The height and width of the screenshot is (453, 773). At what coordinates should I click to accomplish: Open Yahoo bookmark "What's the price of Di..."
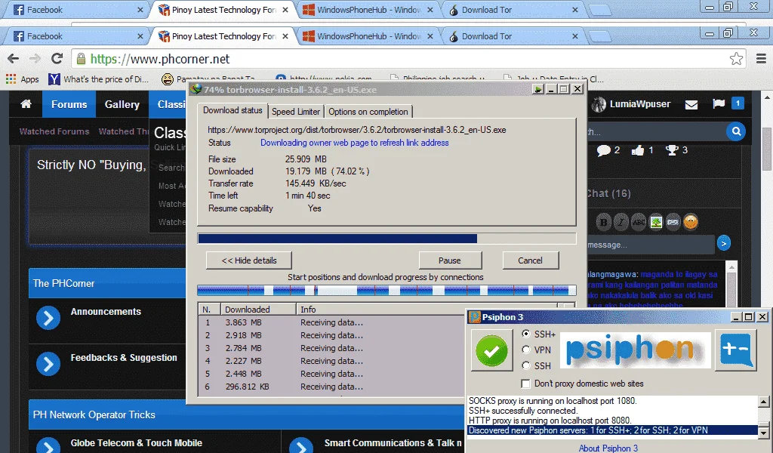pos(99,79)
